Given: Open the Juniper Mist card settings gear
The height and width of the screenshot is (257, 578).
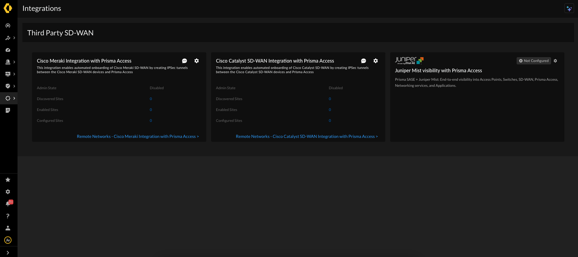Looking at the screenshot, I should [x=555, y=61].
